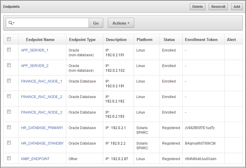
Task: Click the Status column header
Action: [169, 40]
